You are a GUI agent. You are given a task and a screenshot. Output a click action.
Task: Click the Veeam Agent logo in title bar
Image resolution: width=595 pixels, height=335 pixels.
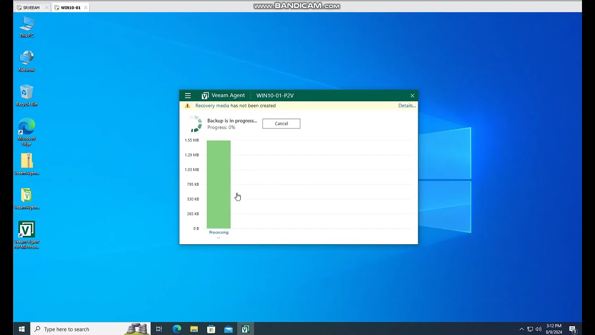(x=205, y=95)
